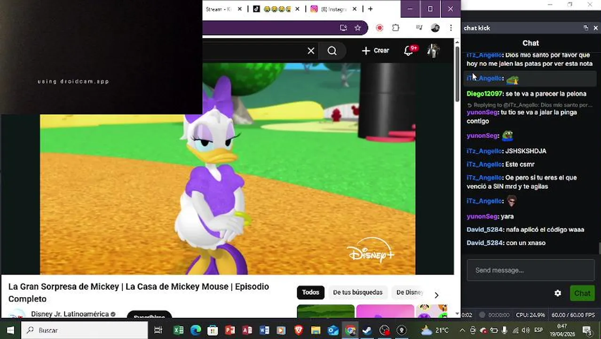Viewport: 601px width, 339px height.
Task: Click the install/cast icon in address bar
Action: (343, 28)
